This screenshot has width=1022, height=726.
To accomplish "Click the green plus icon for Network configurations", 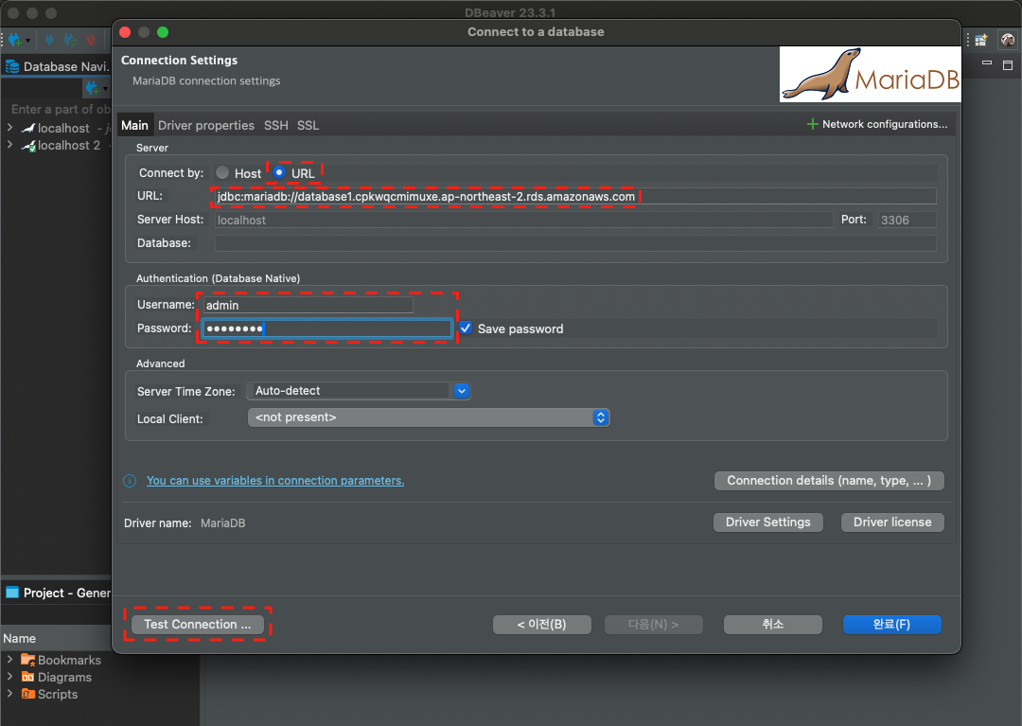I will click(x=812, y=124).
